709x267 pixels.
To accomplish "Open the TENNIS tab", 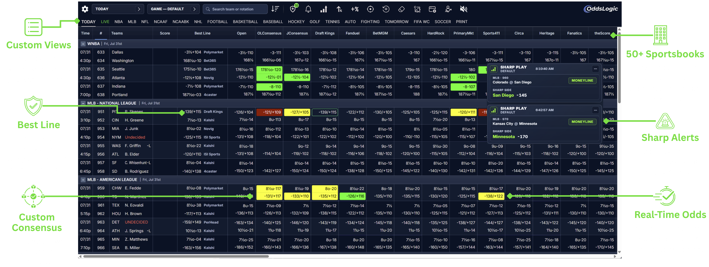I will 332,22.
